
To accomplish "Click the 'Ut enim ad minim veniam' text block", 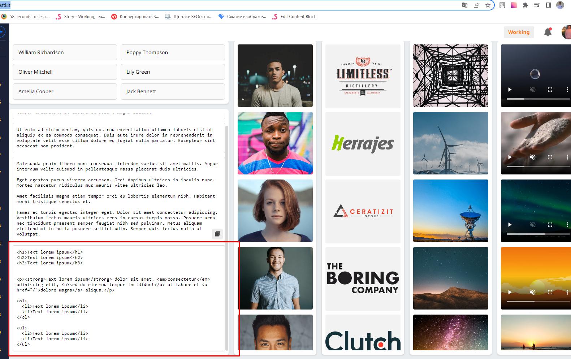I will point(119,138).
